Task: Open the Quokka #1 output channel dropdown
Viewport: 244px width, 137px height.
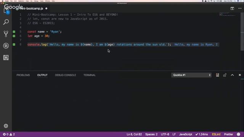Action: (191, 75)
